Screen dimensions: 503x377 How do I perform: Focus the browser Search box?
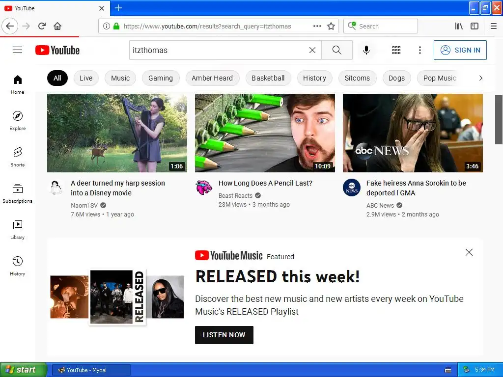click(x=381, y=26)
